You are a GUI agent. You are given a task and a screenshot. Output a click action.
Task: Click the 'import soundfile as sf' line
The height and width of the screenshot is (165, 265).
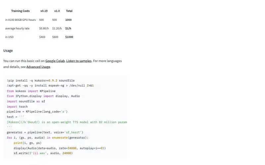pos(26,101)
